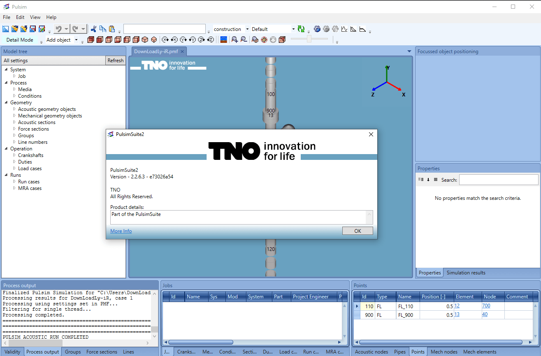Open the Undo history dropdown arrow
541x356 pixels.
pos(67,29)
